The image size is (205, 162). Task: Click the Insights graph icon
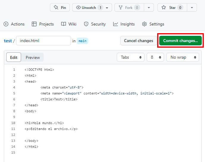[116, 24]
